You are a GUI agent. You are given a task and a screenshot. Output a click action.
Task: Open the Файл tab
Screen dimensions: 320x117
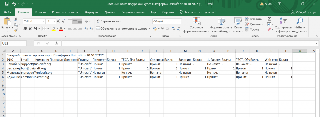(7, 12)
